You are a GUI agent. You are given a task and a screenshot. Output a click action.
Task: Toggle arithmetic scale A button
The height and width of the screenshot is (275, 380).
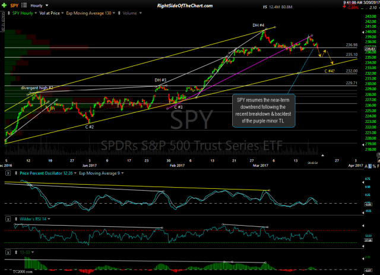pos(366,166)
